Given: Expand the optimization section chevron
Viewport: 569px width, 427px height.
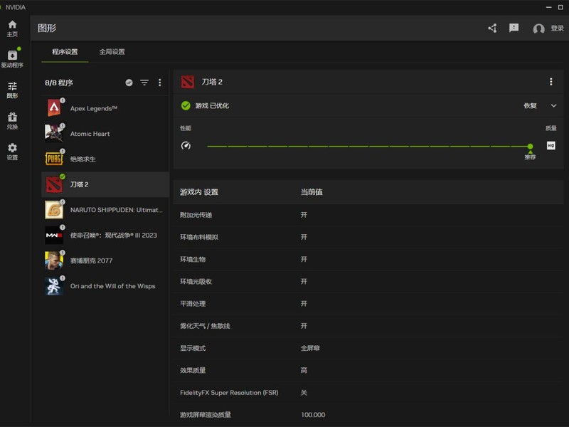Looking at the screenshot, I should tap(554, 105).
